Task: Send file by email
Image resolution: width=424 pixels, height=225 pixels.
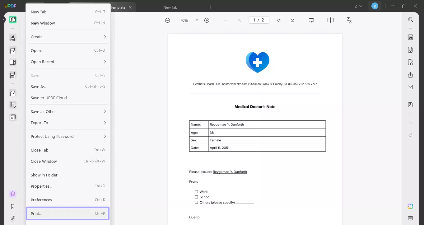Action: [411, 87]
